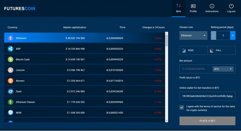Click the FALL bar chart icon

212,50
